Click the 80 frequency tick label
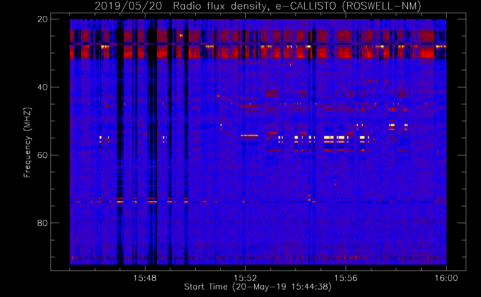The width and height of the screenshot is (481, 297). pyautogui.click(x=43, y=223)
